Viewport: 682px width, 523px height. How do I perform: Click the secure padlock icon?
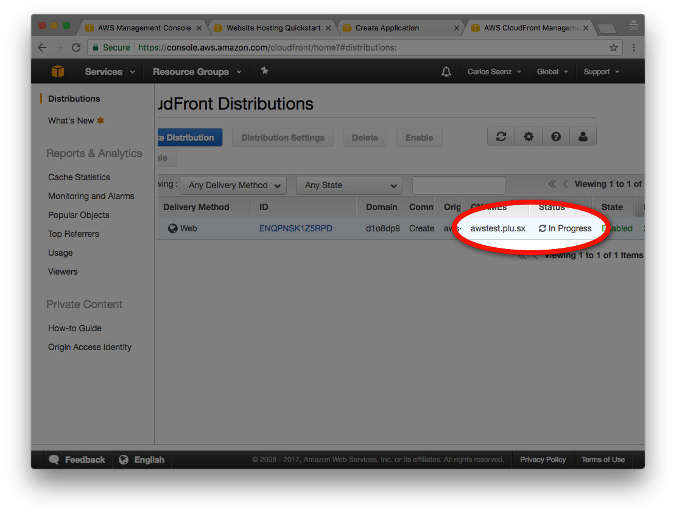(x=96, y=47)
